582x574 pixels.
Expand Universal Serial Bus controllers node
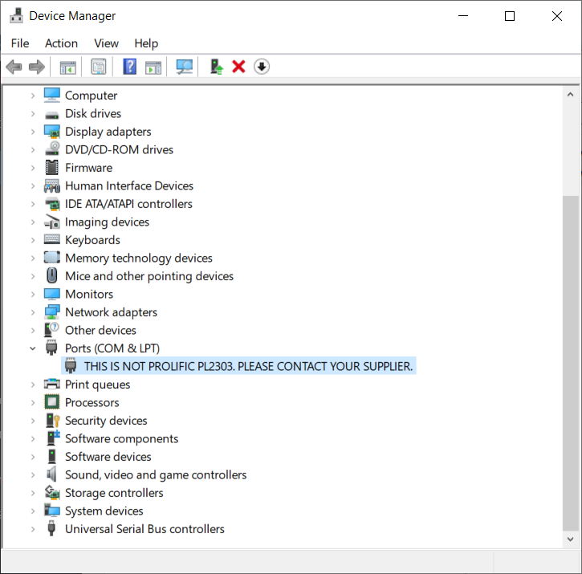pos(33,529)
